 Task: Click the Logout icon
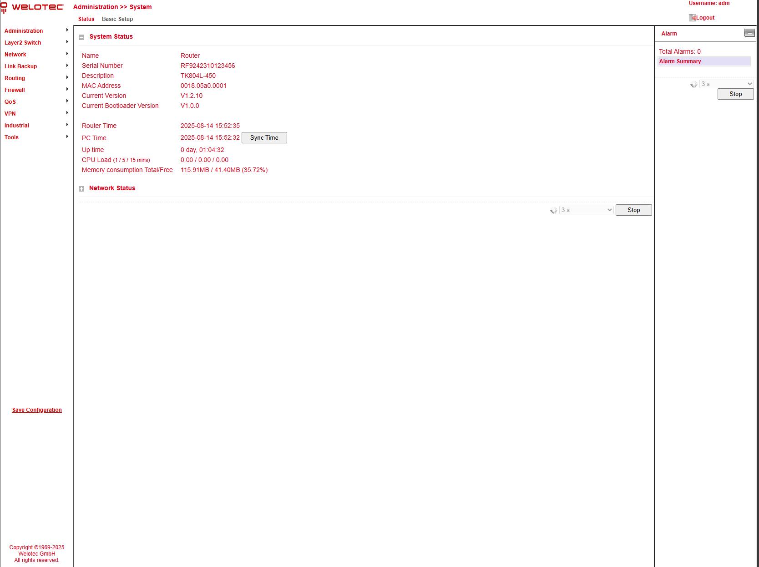pos(692,18)
